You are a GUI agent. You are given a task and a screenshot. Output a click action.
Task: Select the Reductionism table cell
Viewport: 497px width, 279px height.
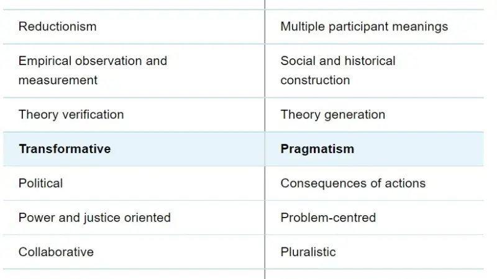tap(57, 27)
